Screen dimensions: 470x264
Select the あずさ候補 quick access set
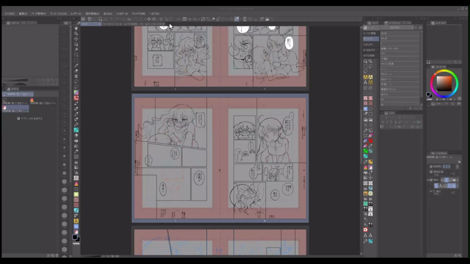click(x=371, y=55)
